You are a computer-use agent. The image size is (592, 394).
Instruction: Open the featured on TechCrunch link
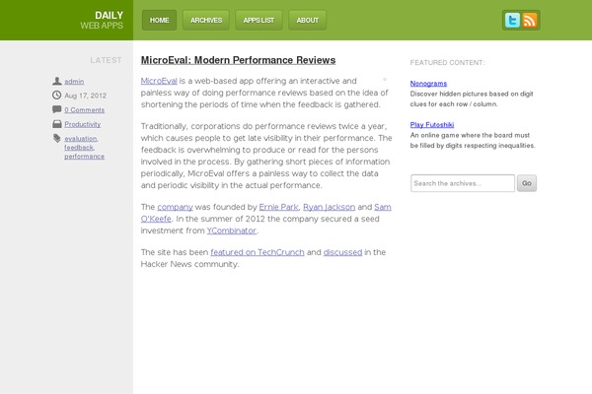pyautogui.click(x=258, y=252)
